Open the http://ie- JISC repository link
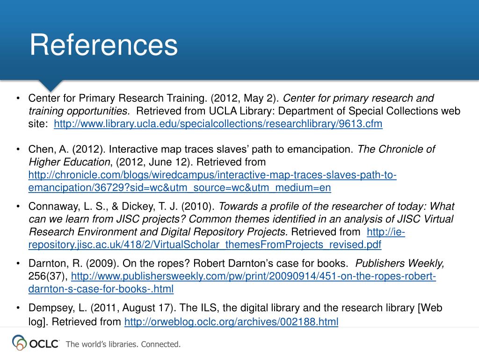This screenshot has height=359, width=479. pyautogui.click(x=386, y=232)
